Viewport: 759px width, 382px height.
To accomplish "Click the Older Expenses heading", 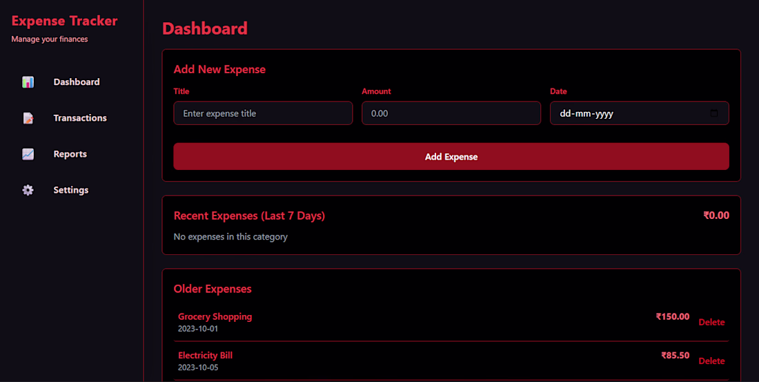I will pos(213,289).
